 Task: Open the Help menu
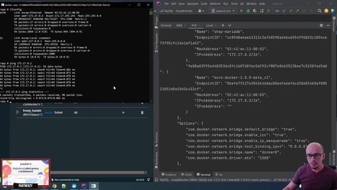tap(262, 4)
